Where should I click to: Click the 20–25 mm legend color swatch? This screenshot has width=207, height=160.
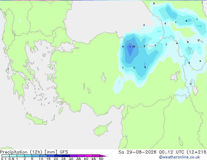pyautogui.click(x=58, y=156)
